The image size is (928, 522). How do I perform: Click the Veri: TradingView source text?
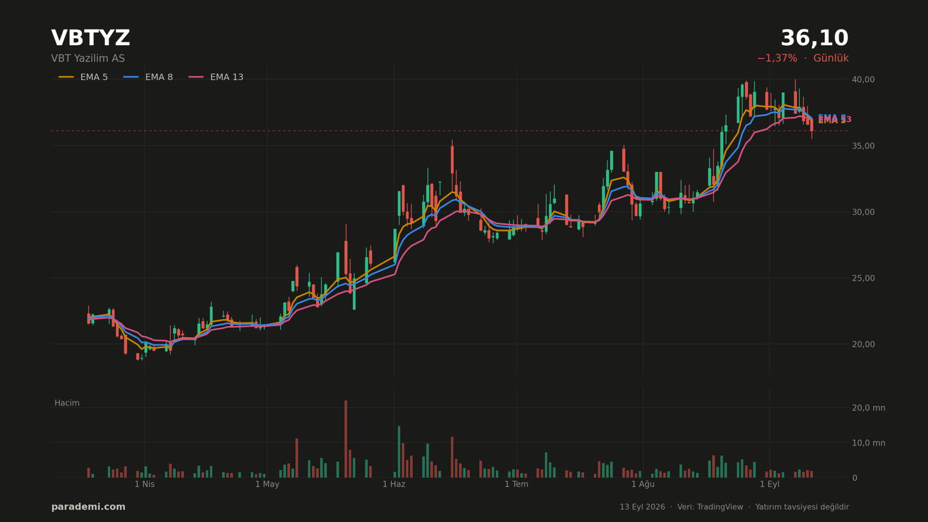pyautogui.click(x=710, y=507)
